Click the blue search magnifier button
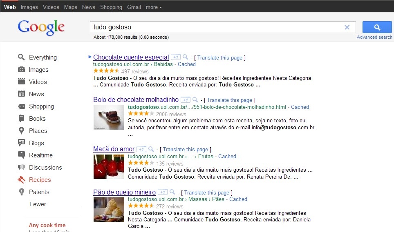This screenshot has width=394, height=232. 377,27
